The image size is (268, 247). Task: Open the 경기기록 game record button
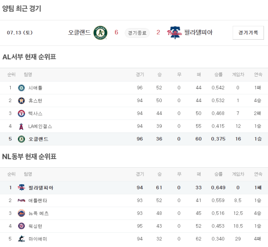[x=248, y=33]
